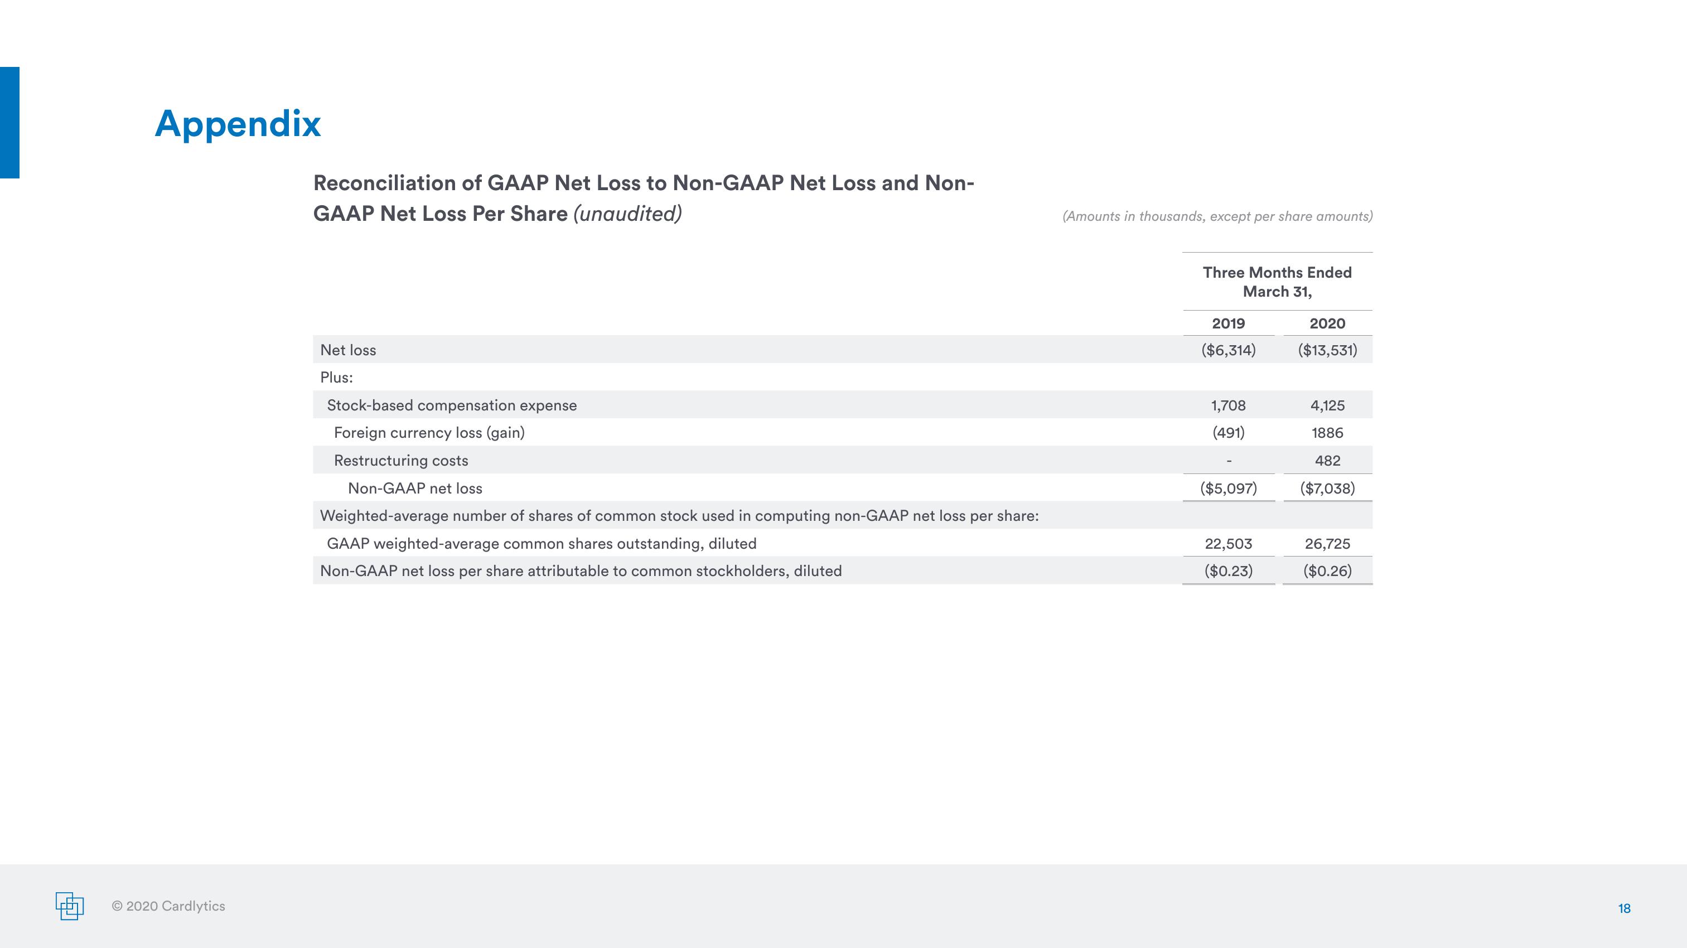
Task: Click the 'Net loss' row label
Action: tap(348, 350)
